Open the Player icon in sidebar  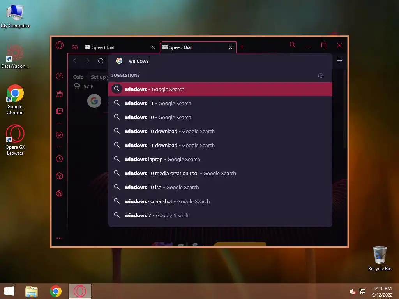(x=60, y=135)
